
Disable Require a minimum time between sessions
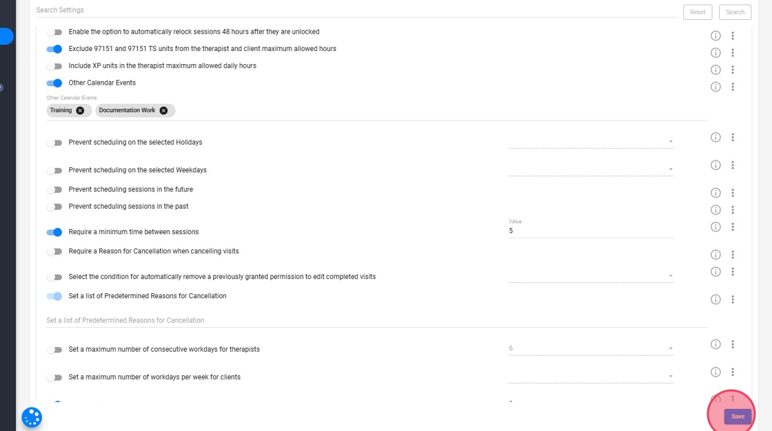54,232
